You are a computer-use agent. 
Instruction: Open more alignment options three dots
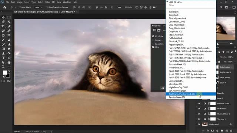119,7
